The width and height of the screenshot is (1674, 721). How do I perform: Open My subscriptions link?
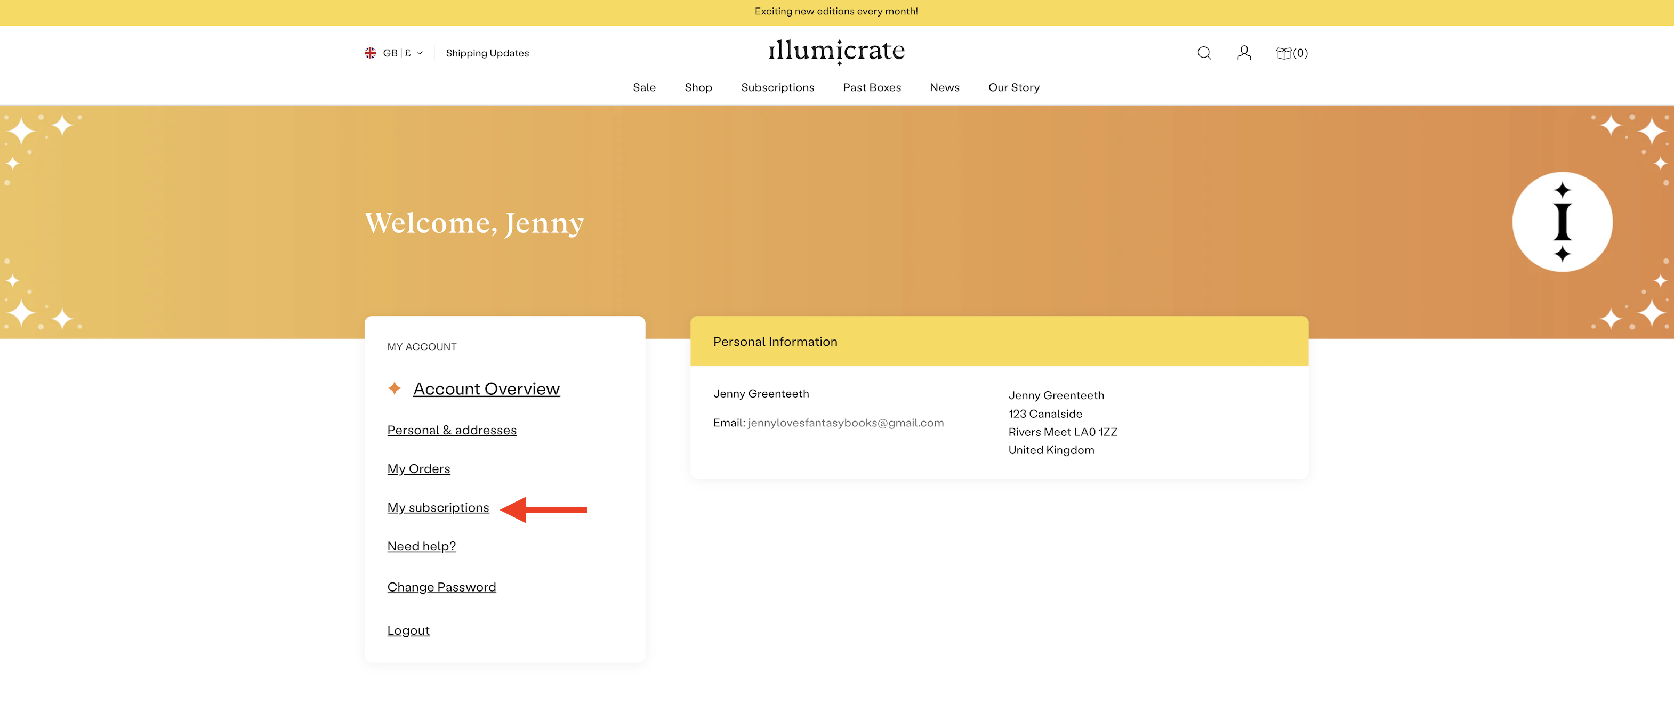coord(438,508)
